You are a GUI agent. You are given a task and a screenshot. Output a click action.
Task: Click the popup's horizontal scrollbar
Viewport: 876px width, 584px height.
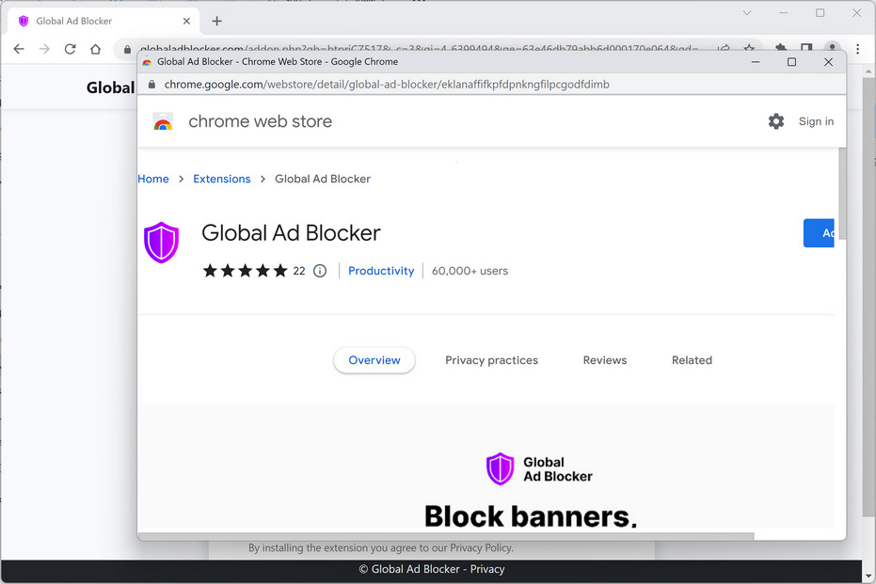[447, 536]
